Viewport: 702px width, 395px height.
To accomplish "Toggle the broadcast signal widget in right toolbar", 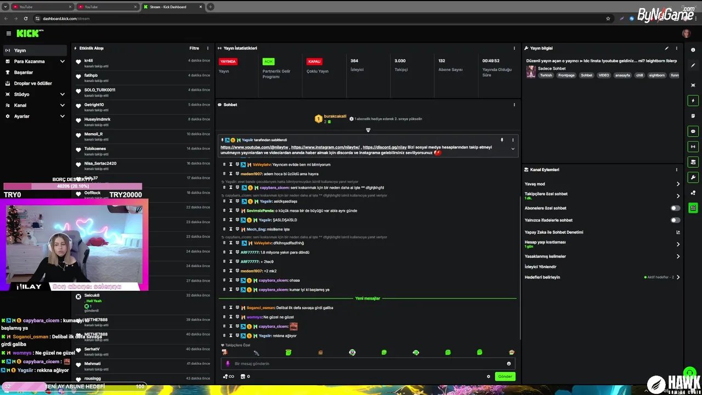I will [x=693, y=146].
